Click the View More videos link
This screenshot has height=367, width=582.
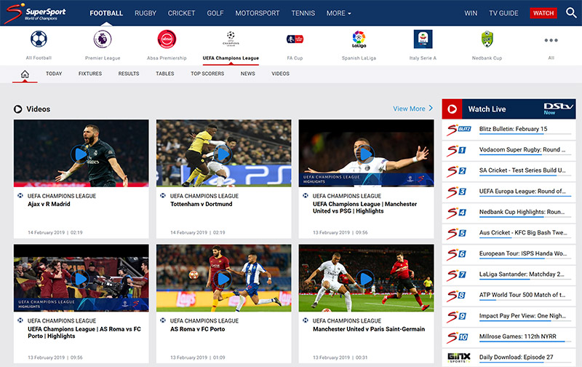(x=409, y=108)
